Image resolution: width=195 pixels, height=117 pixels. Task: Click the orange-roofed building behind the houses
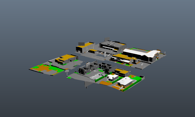click(x=122, y=72)
